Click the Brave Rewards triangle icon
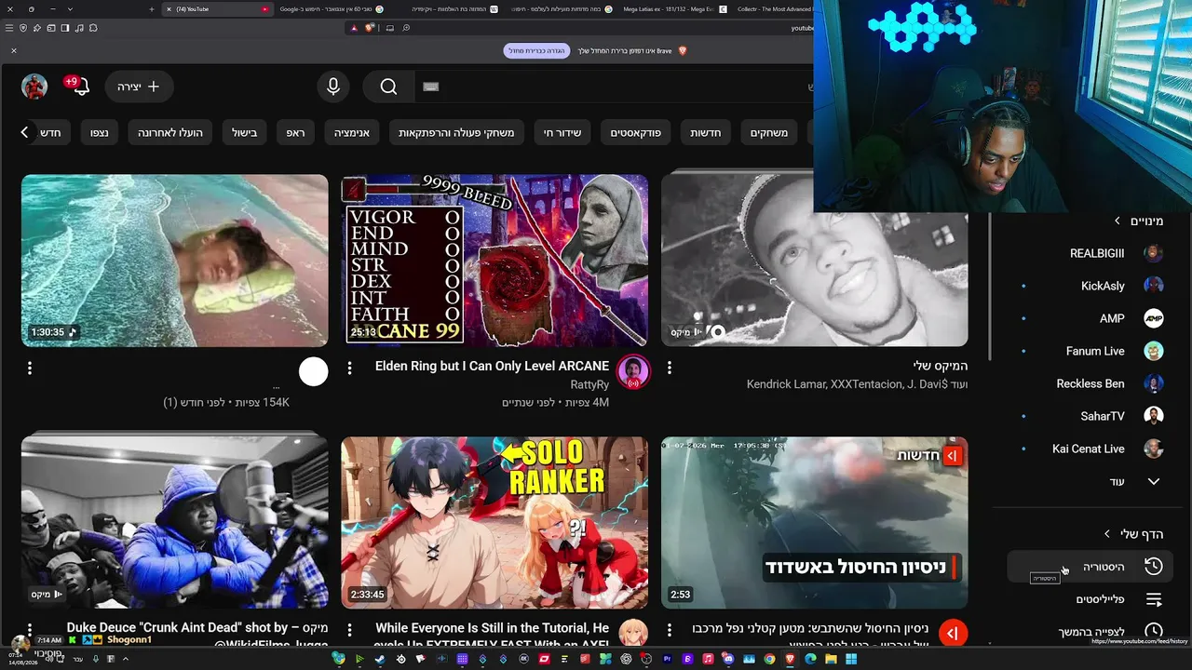This screenshot has width=1192, height=670. coord(355,28)
